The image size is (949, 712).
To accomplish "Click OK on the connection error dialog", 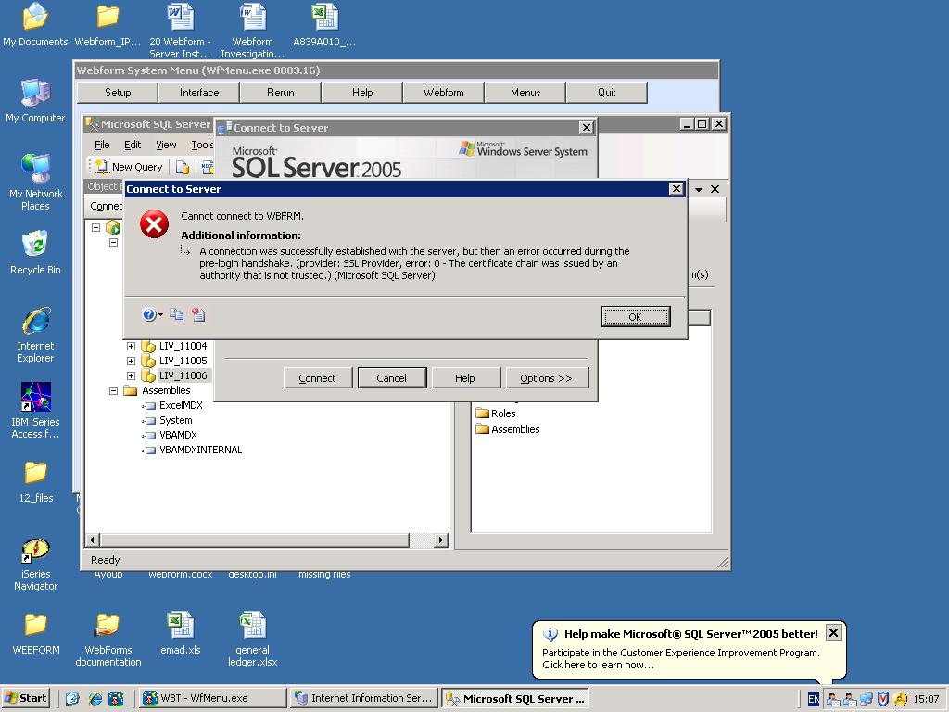I will pyautogui.click(x=635, y=317).
